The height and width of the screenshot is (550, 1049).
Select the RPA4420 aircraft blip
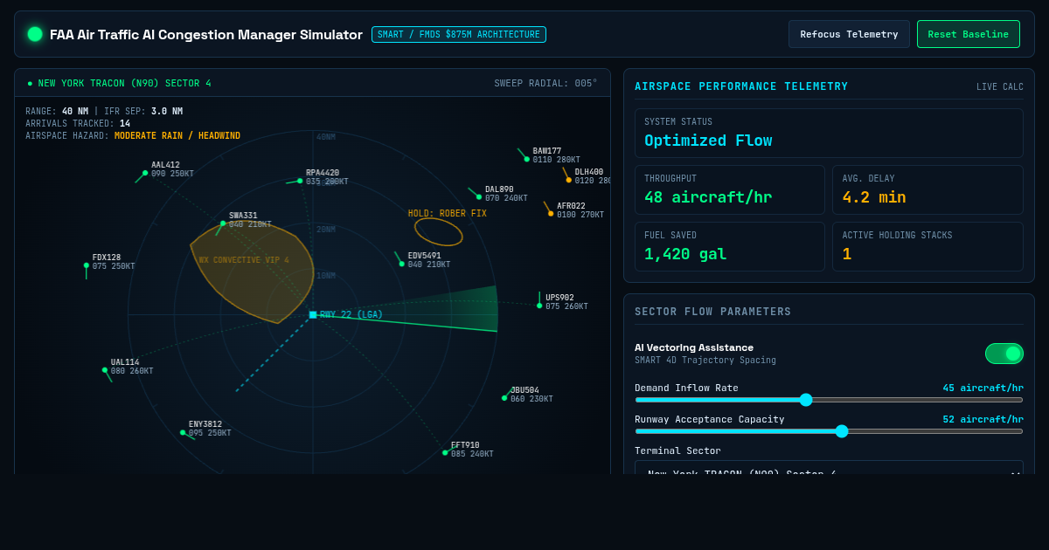point(300,181)
